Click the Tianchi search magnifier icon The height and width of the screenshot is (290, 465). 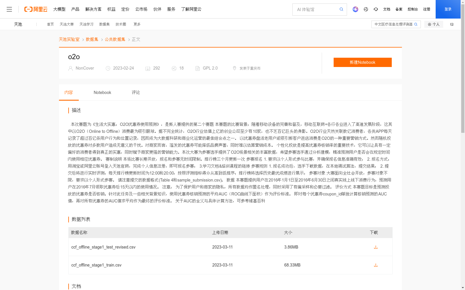(416, 24)
